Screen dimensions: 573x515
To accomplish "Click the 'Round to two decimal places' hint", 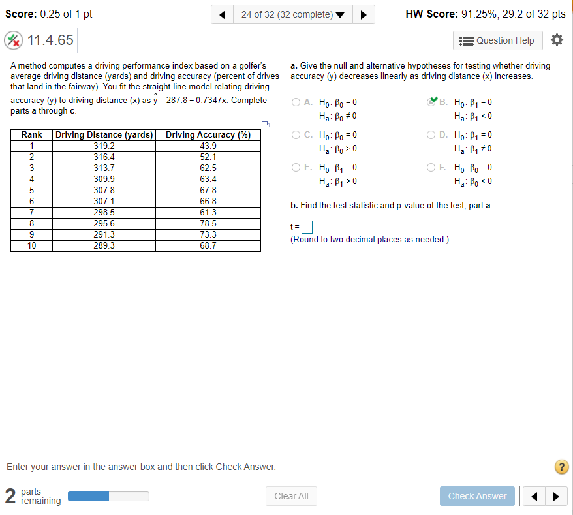I will click(x=369, y=240).
